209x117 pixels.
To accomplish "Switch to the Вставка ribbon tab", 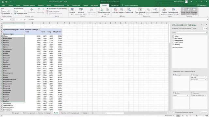I will [18, 5].
